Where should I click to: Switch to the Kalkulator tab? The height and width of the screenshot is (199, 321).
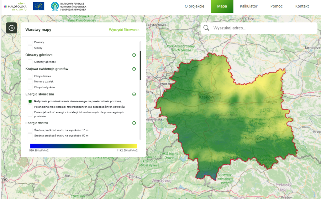pos(249,6)
